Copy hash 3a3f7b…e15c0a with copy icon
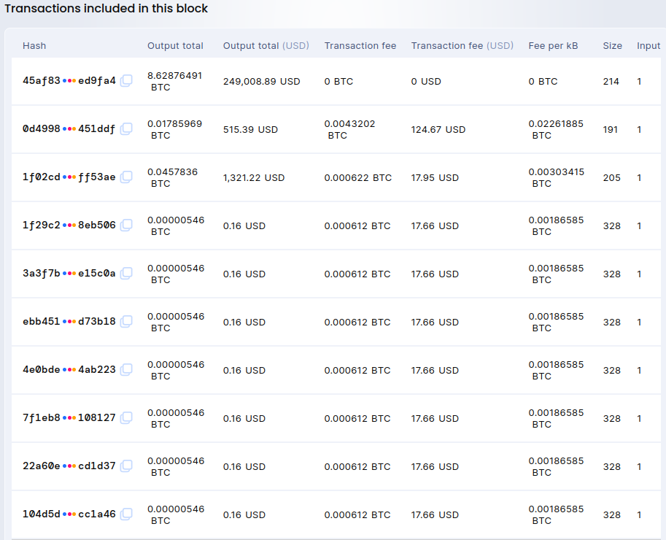666x540 pixels. (126, 273)
